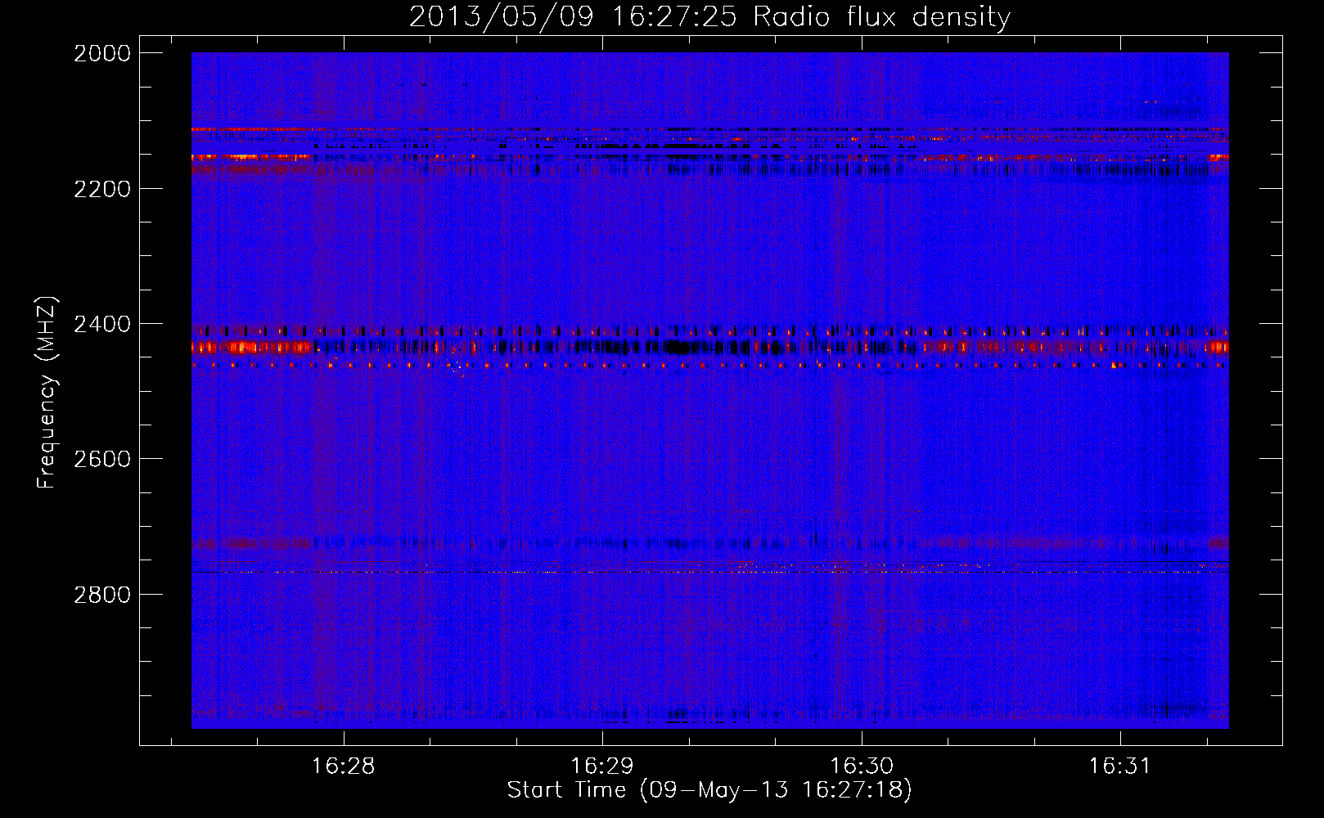Screen dimensions: 1324x818
Task: Click the 16:30 time tick label
Action: click(x=862, y=766)
